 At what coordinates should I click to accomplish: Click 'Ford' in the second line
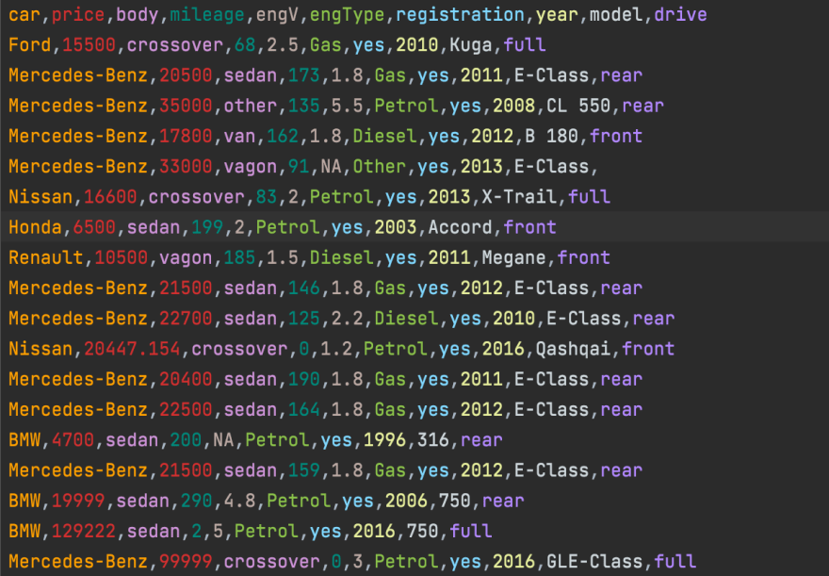tap(29, 45)
